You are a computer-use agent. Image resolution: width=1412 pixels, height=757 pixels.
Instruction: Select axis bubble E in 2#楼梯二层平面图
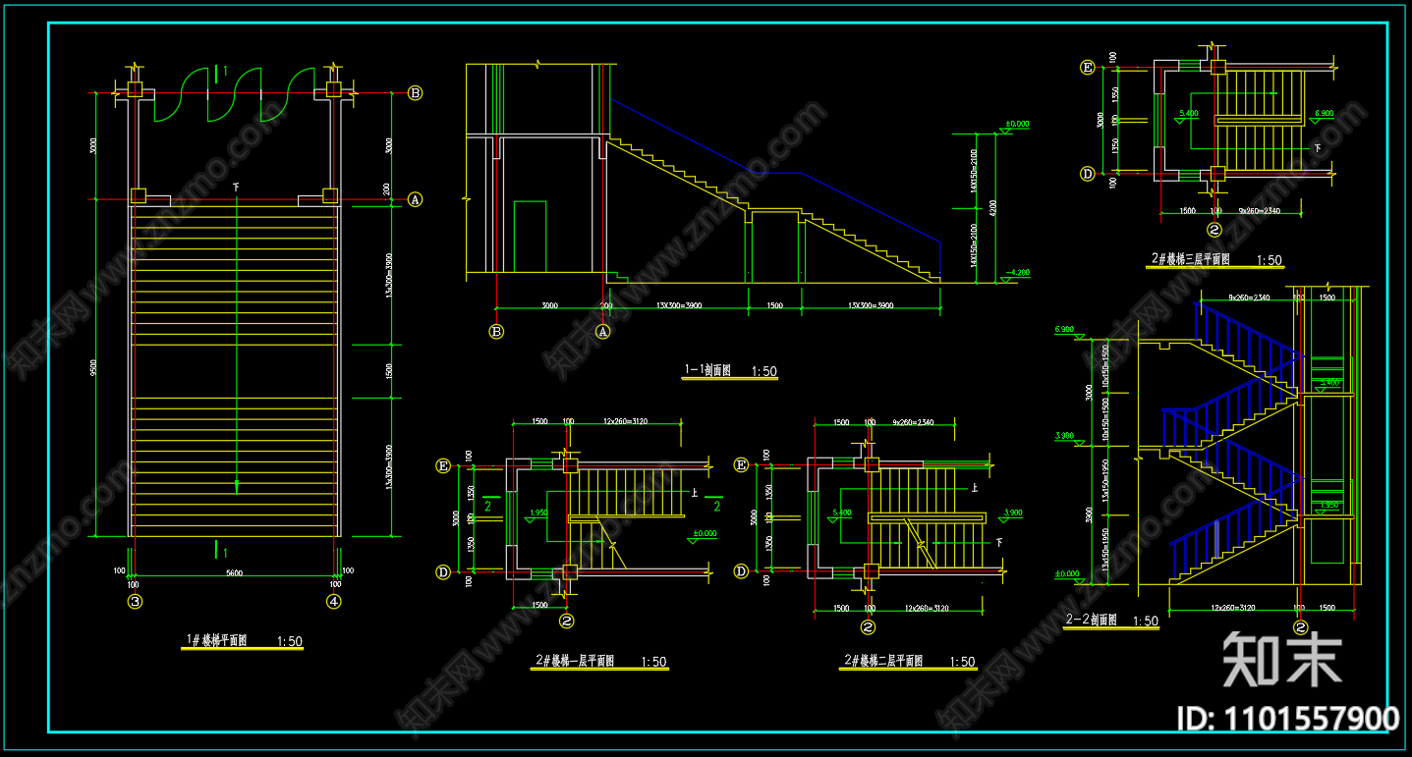(742, 465)
